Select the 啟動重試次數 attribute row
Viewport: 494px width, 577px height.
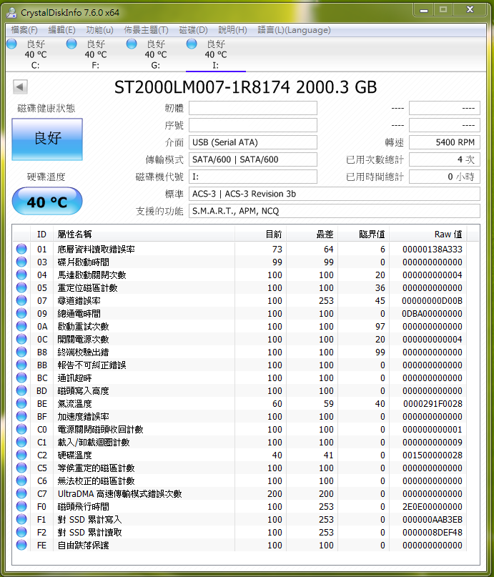[x=239, y=327]
